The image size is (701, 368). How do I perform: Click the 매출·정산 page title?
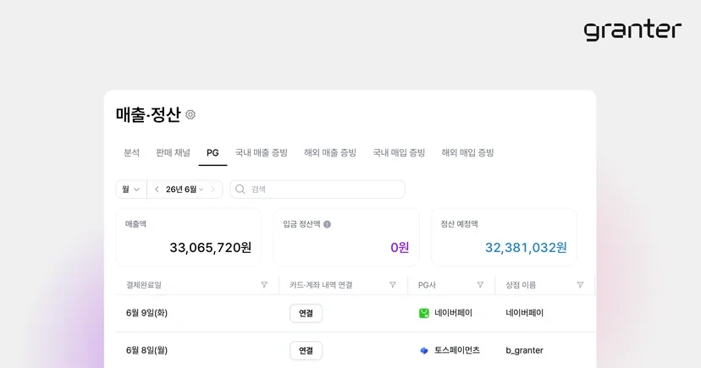(x=148, y=115)
